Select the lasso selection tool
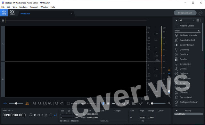The image size is (205, 125). (119, 104)
